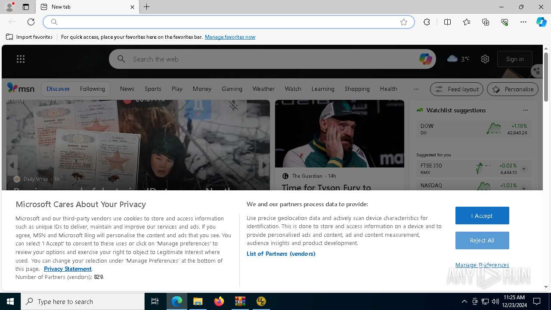Expand more navigation categories ellipsis

(x=416, y=89)
